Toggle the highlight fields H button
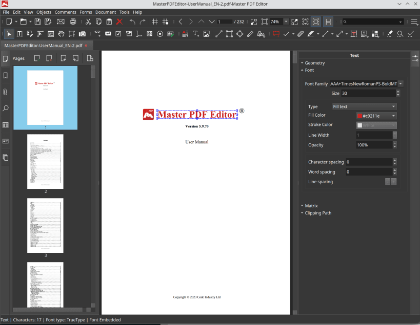 (x=328, y=21)
